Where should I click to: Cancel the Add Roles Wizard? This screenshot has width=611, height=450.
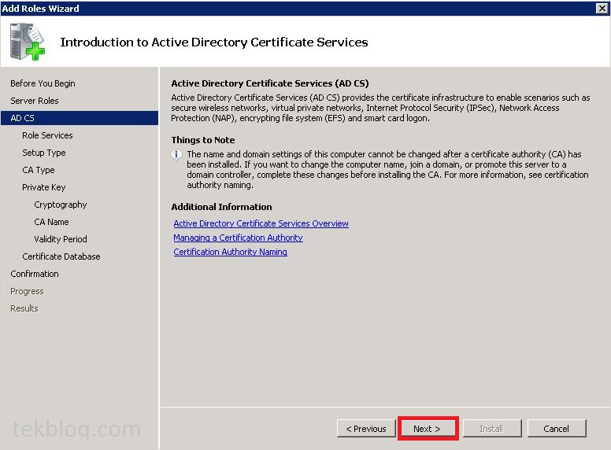557,429
